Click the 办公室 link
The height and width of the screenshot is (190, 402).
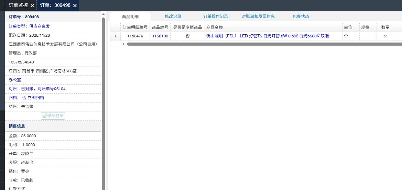point(15,80)
